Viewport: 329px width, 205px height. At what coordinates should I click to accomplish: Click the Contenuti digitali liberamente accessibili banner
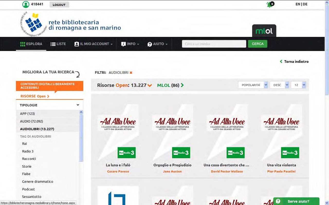pos(50,86)
